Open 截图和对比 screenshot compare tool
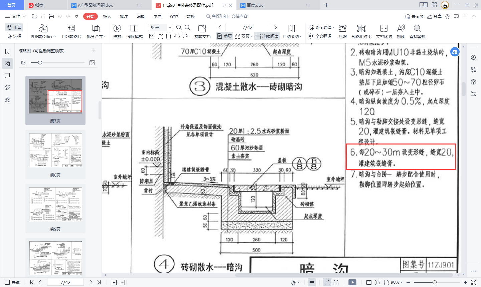 click(361, 32)
